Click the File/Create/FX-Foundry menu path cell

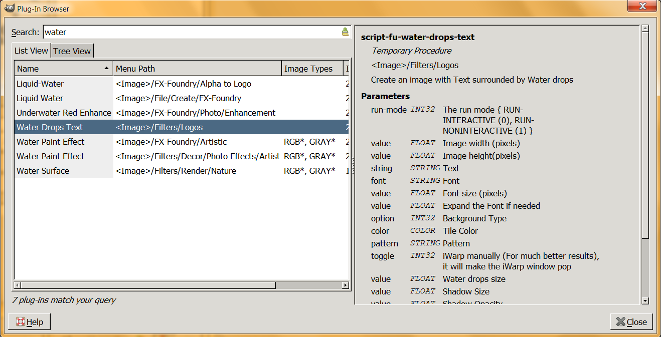pyautogui.click(x=179, y=98)
